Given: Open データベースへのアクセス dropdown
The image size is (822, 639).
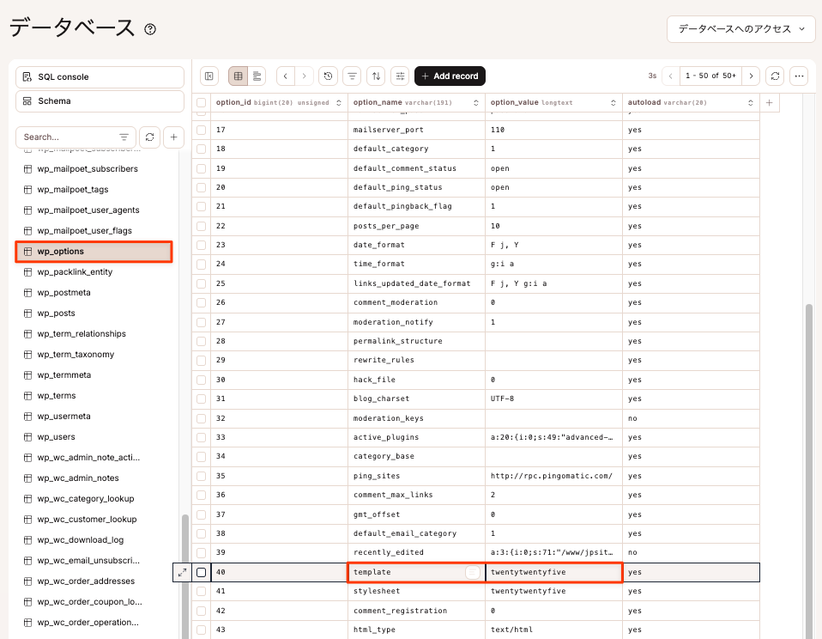Looking at the screenshot, I should tap(740, 29).
